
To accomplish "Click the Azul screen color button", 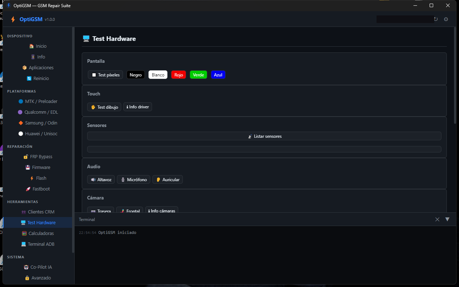I will [x=218, y=75].
